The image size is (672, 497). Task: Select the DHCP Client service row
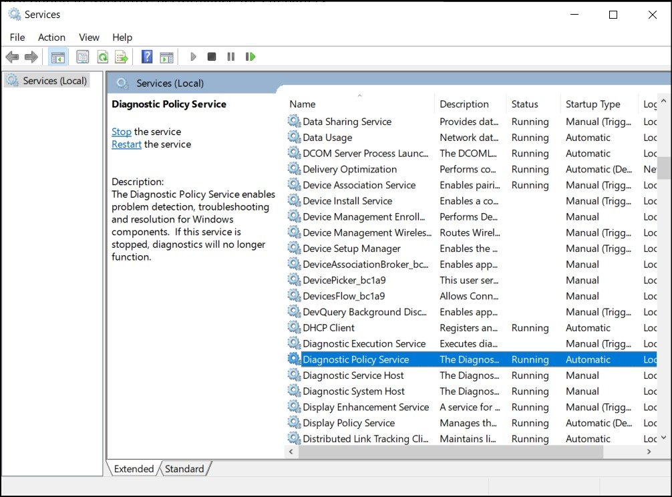click(x=329, y=328)
